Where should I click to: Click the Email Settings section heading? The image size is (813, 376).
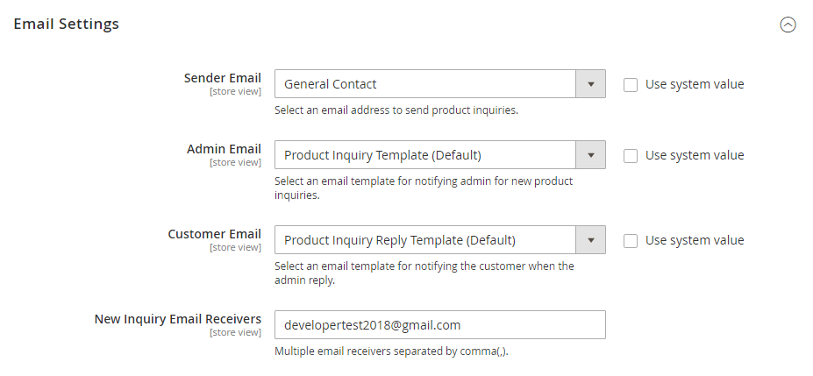click(67, 25)
